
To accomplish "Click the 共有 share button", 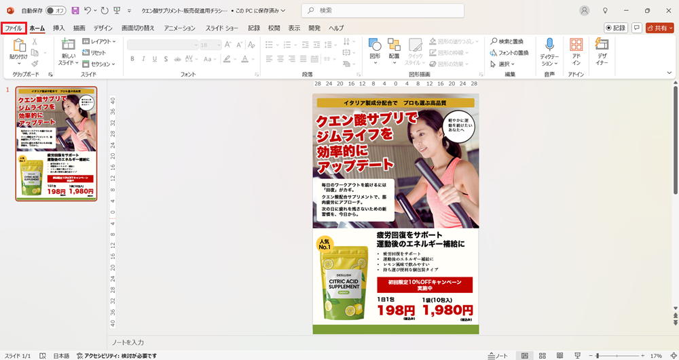I will (x=659, y=28).
